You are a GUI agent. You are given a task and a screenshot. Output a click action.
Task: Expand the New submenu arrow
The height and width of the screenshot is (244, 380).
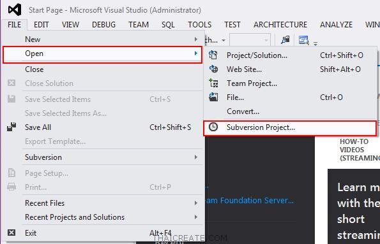[196, 39]
